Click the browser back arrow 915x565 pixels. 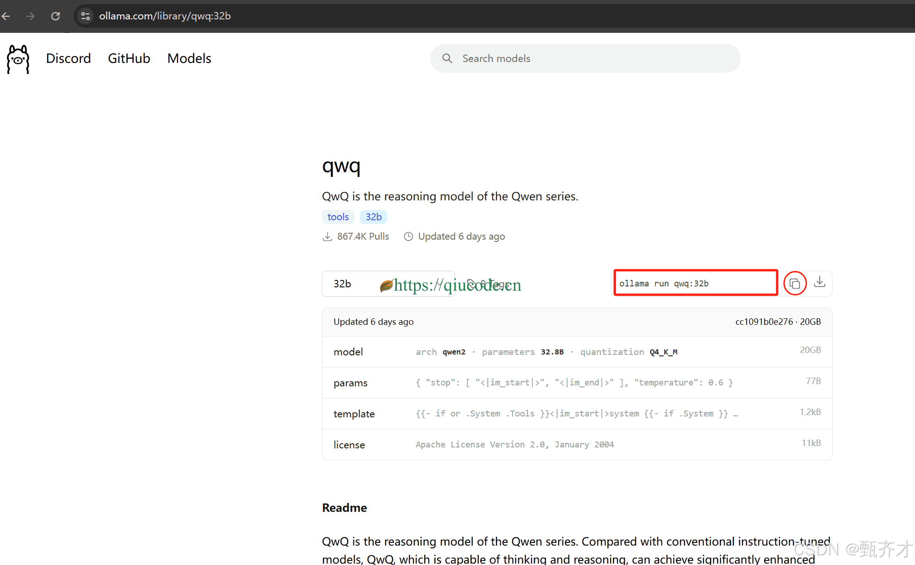[6, 16]
